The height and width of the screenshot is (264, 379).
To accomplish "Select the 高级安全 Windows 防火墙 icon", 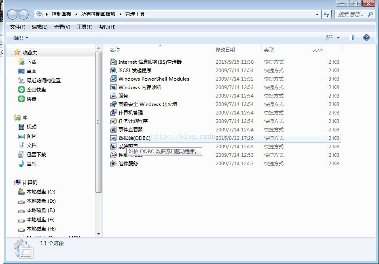I will [113, 104].
